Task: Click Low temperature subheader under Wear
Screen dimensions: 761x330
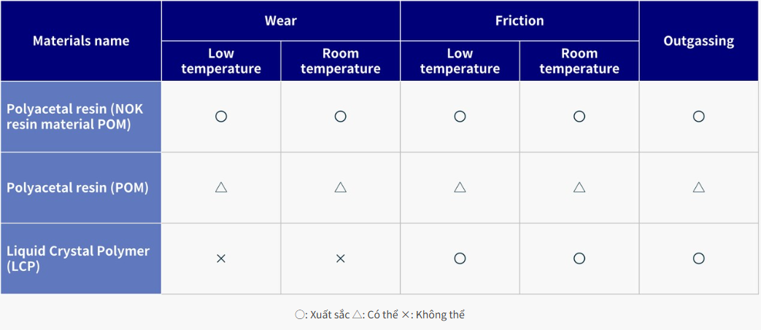Action: point(221,61)
